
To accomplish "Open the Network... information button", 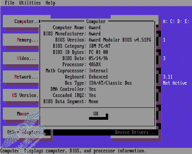I will (x=21, y=77).
